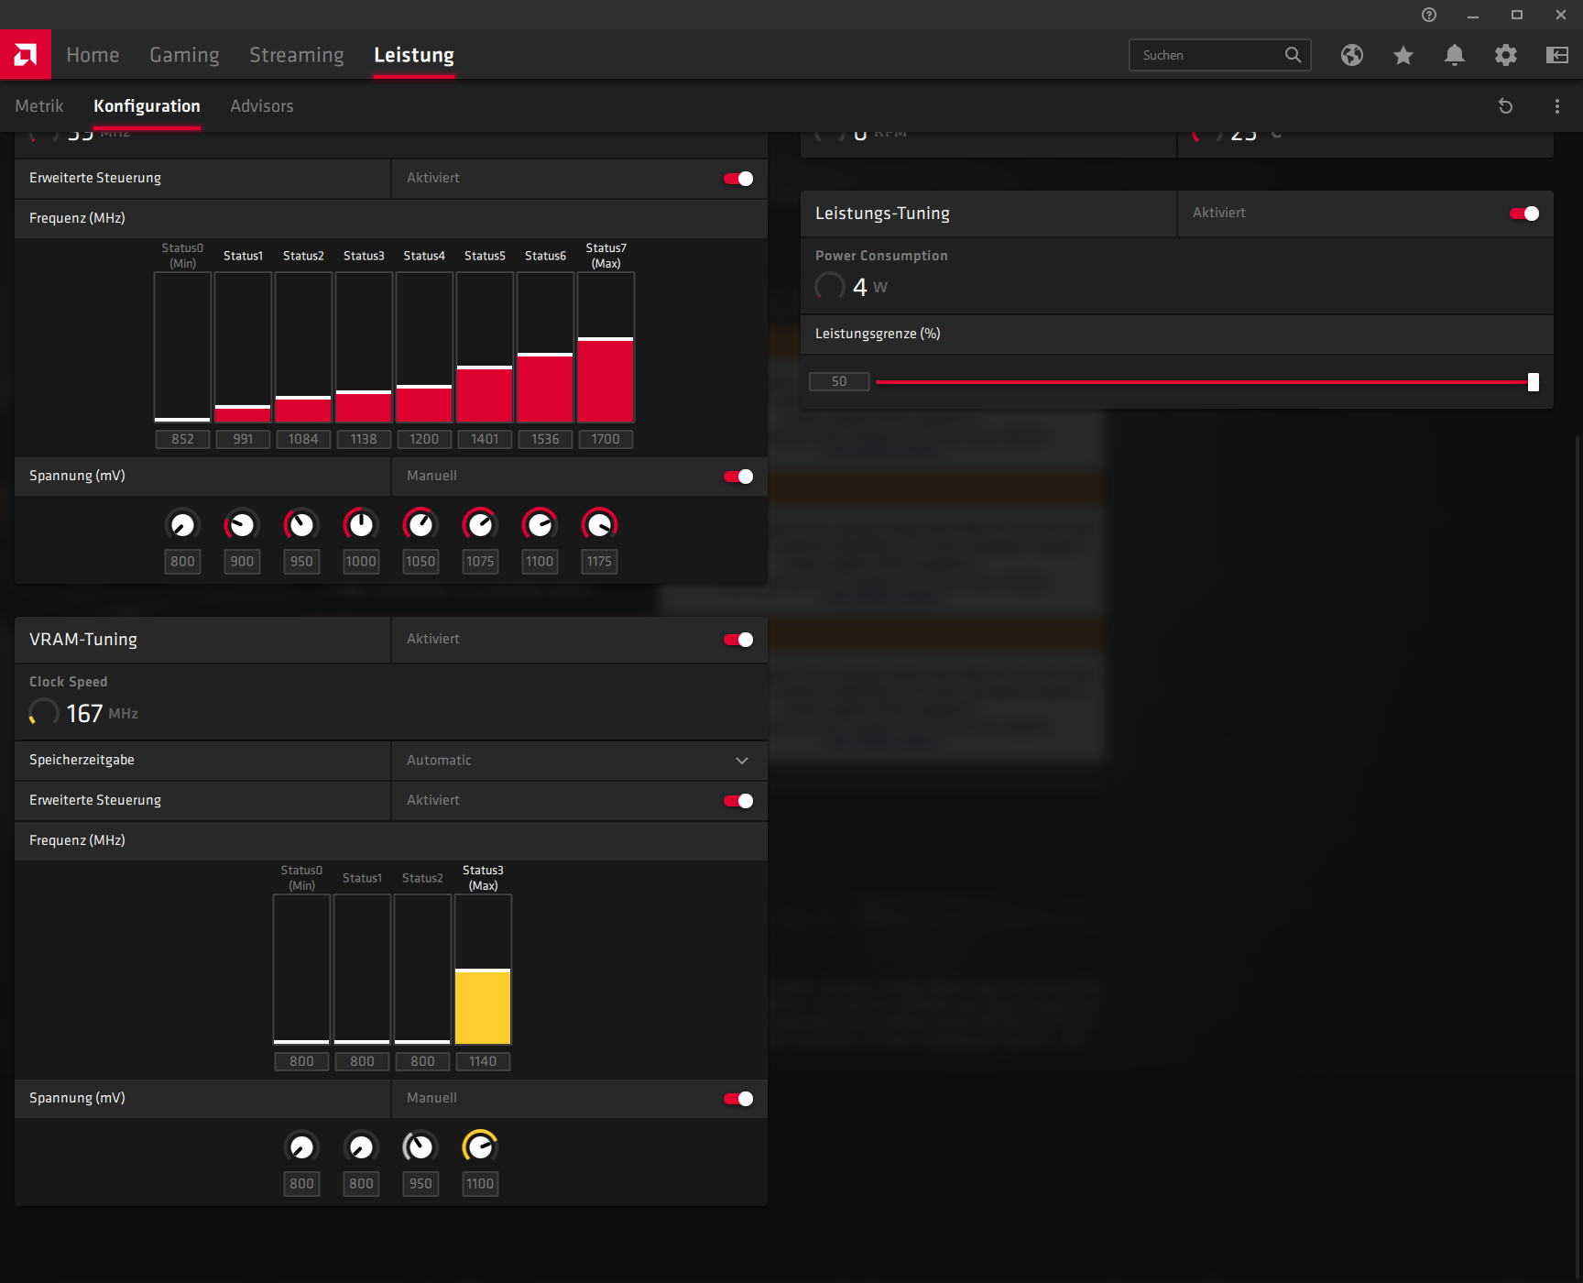Go to the Advisors section

click(261, 105)
